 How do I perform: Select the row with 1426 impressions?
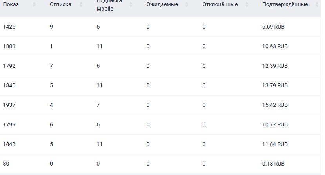coord(160,27)
